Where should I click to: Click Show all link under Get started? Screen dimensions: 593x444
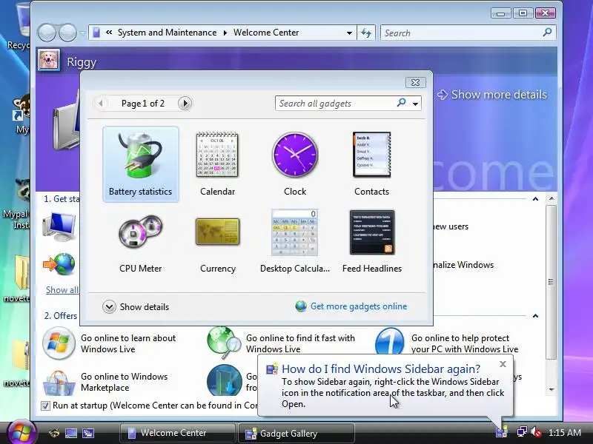click(x=62, y=290)
